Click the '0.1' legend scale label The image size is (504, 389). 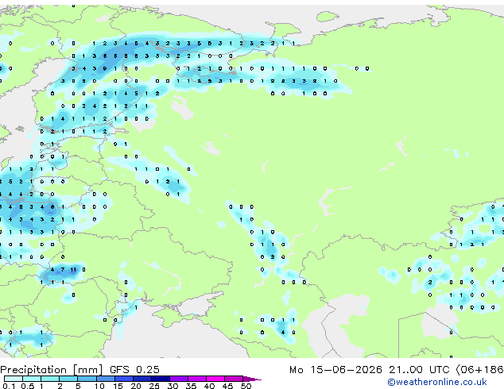coord(9,386)
